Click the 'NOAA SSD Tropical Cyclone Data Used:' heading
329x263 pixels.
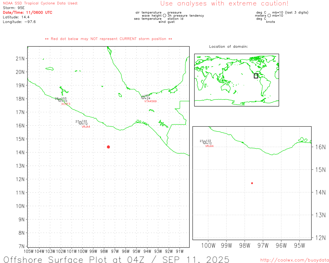click(40, 3)
